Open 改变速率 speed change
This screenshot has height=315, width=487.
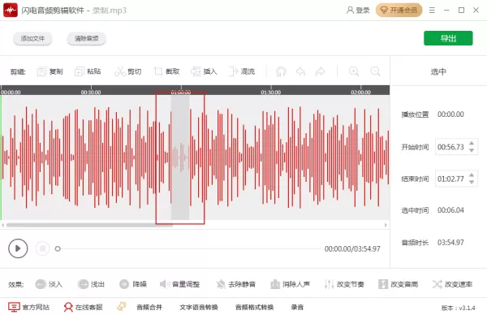(452, 284)
